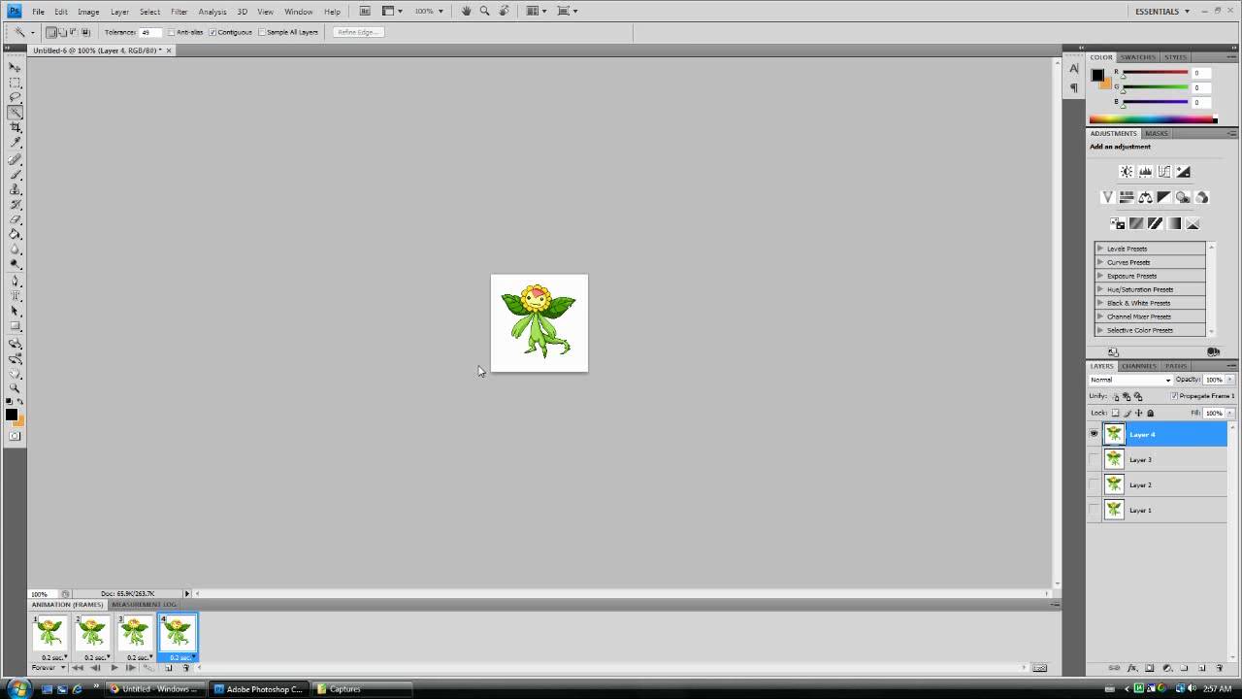Switch to Swatches tab

click(1138, 57)
